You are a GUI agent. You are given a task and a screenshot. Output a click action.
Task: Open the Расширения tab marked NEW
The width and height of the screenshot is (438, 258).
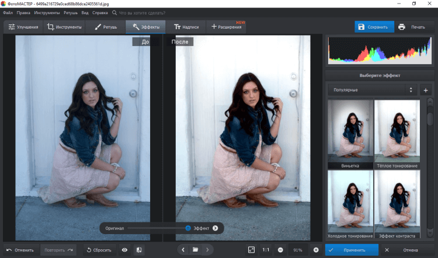(228, 27)
